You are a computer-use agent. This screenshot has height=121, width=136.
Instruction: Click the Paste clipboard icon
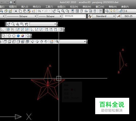pyautogui.click(x=25, y=11)
